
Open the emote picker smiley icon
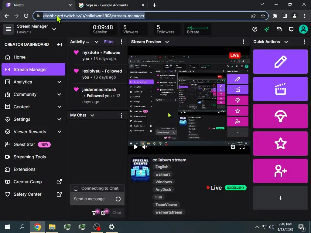click(x=118, y=199)
